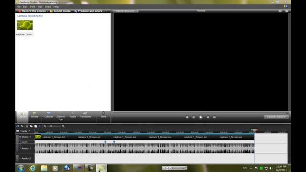Viewport: 306px width, 172px height.
Task: Play the preview video
Action: 201,117
